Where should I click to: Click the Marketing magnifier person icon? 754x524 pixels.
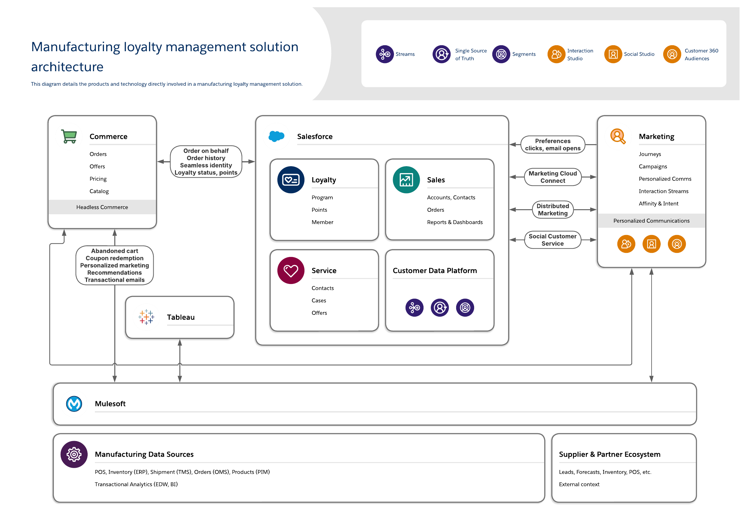coord(617,136)
